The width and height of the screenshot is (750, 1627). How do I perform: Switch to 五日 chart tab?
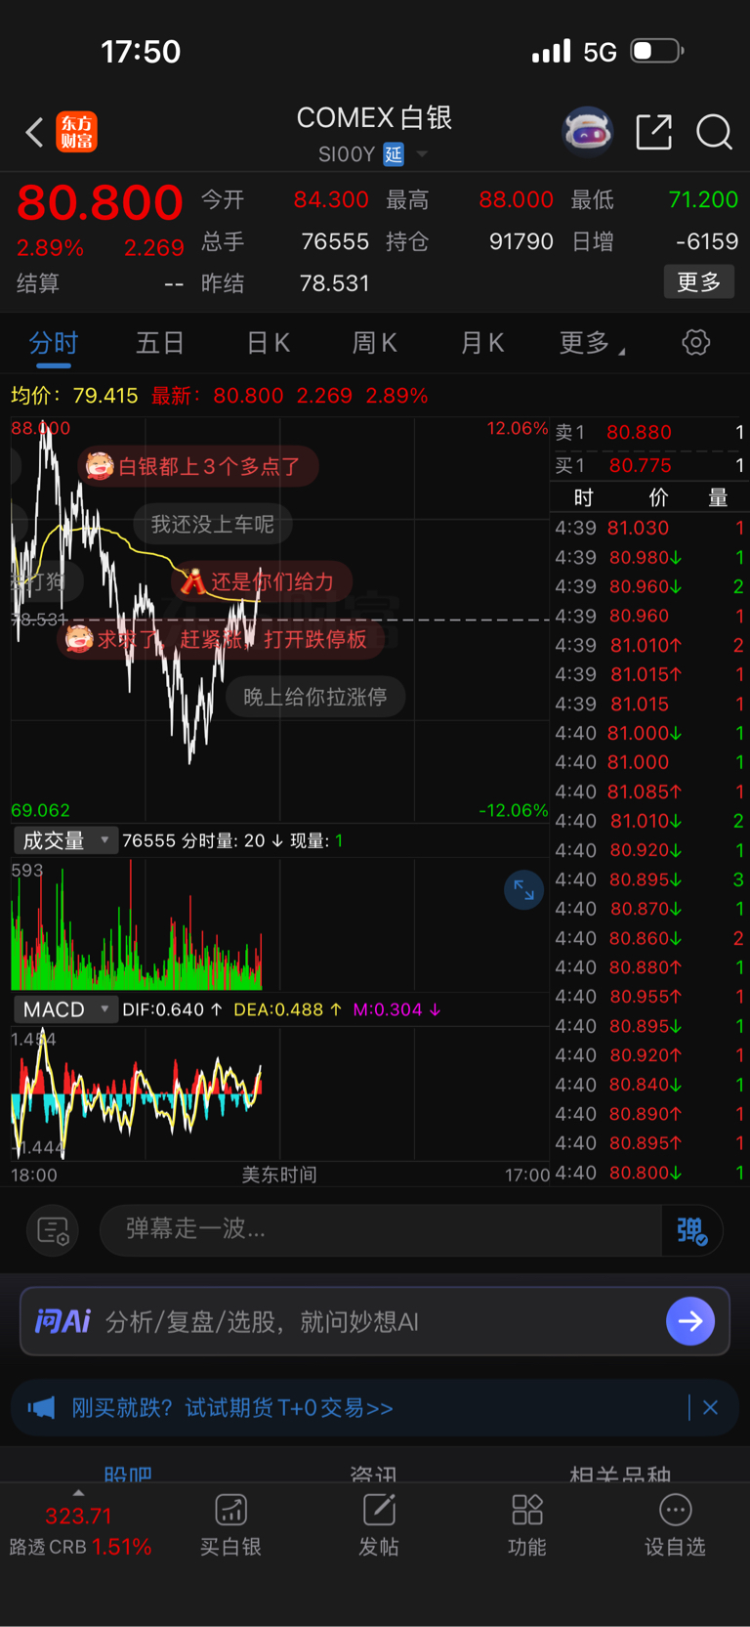pyautogui.click(x=160, y=343)
